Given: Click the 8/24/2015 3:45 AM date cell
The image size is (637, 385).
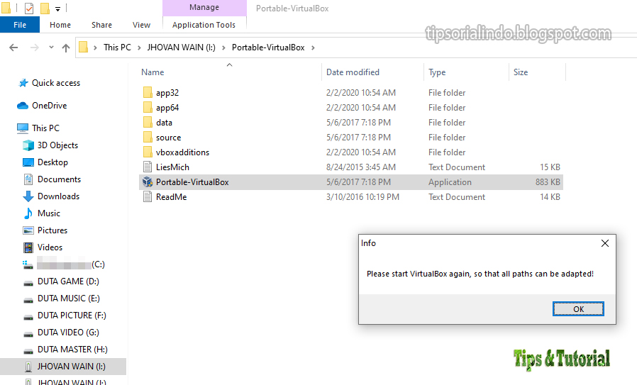Looking at the screenshot, I should 360,167.
